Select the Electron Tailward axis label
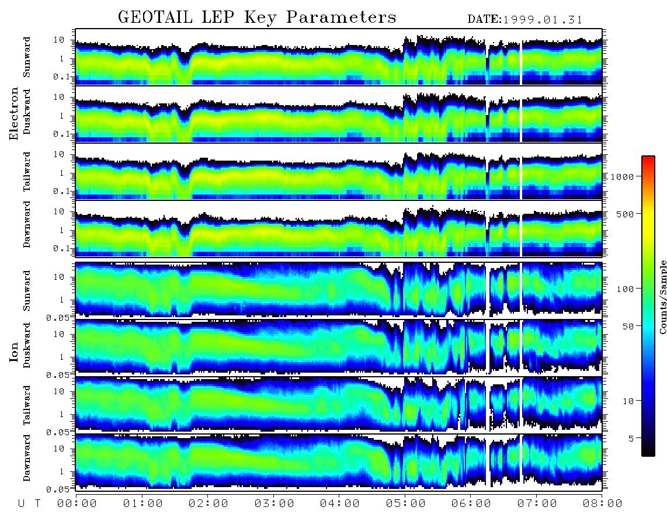The image size is (667, 514). (27, 171)
